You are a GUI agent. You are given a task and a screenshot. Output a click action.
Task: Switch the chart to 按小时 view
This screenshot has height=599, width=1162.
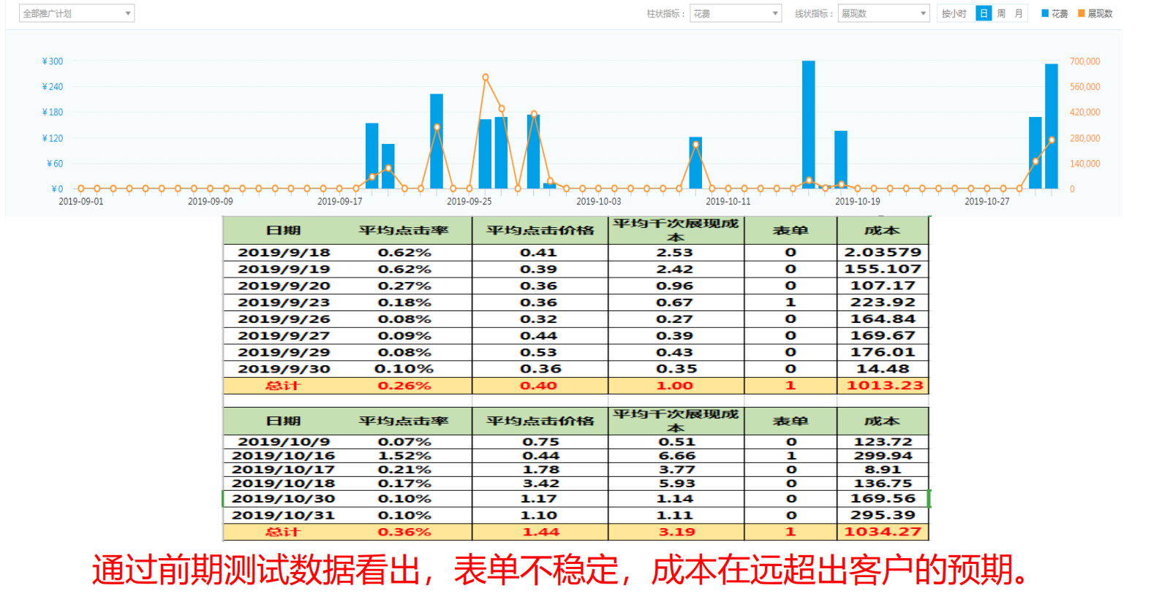(954, 13)
